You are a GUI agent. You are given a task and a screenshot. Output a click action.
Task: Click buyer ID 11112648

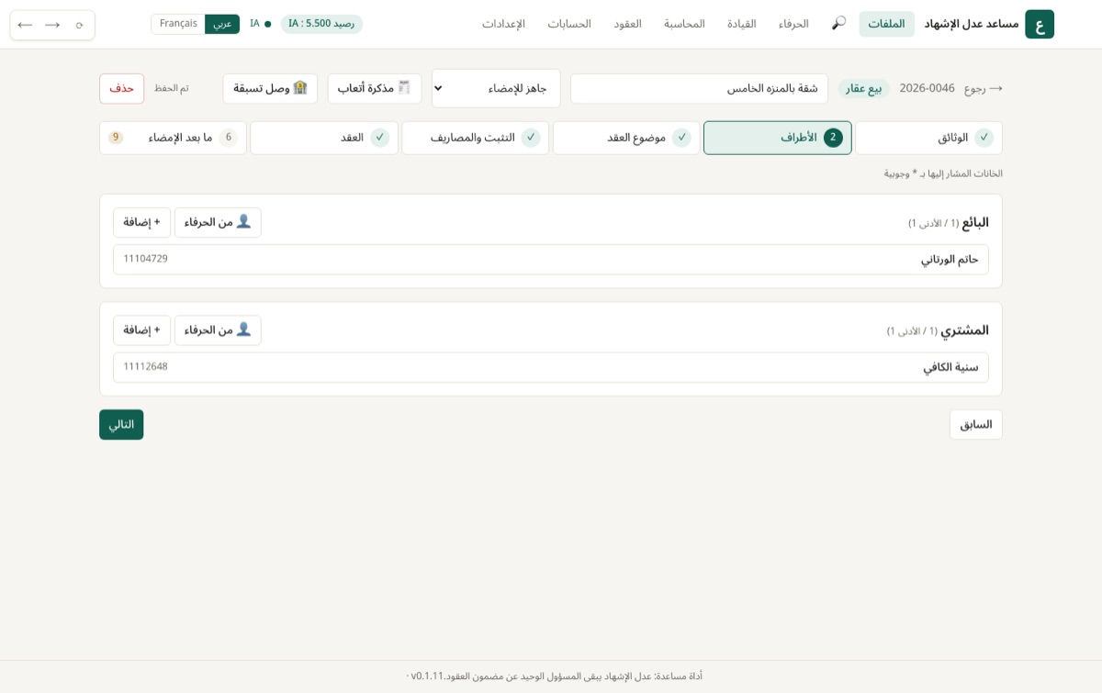145,367
